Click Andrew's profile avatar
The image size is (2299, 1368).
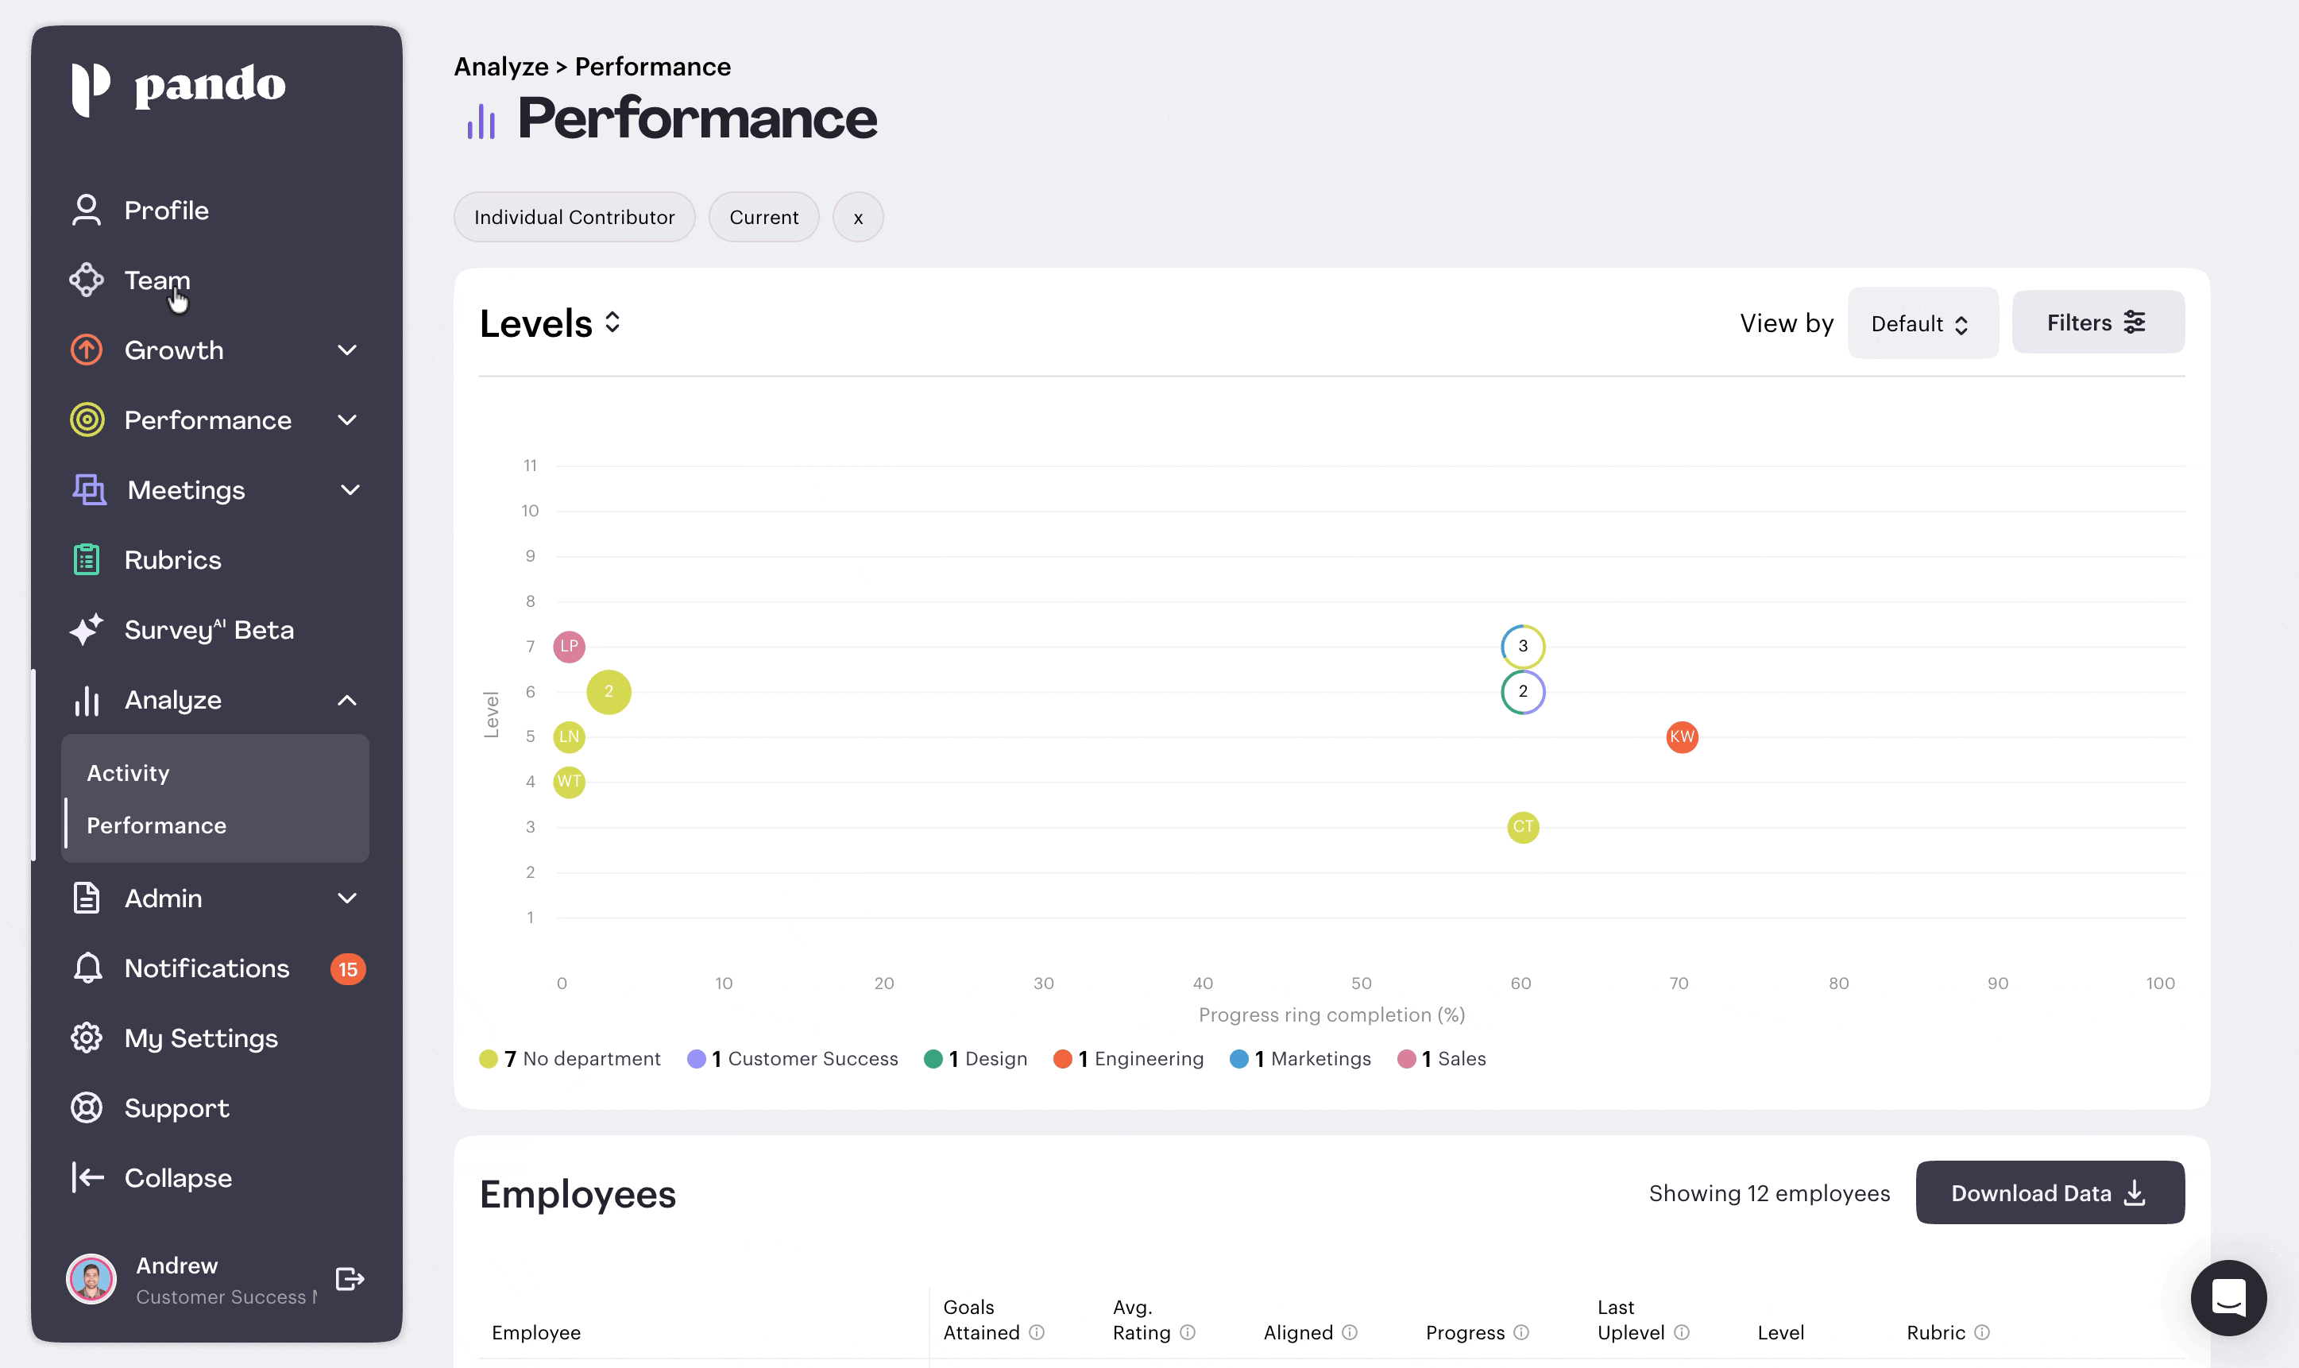[x=91, y=1280]
